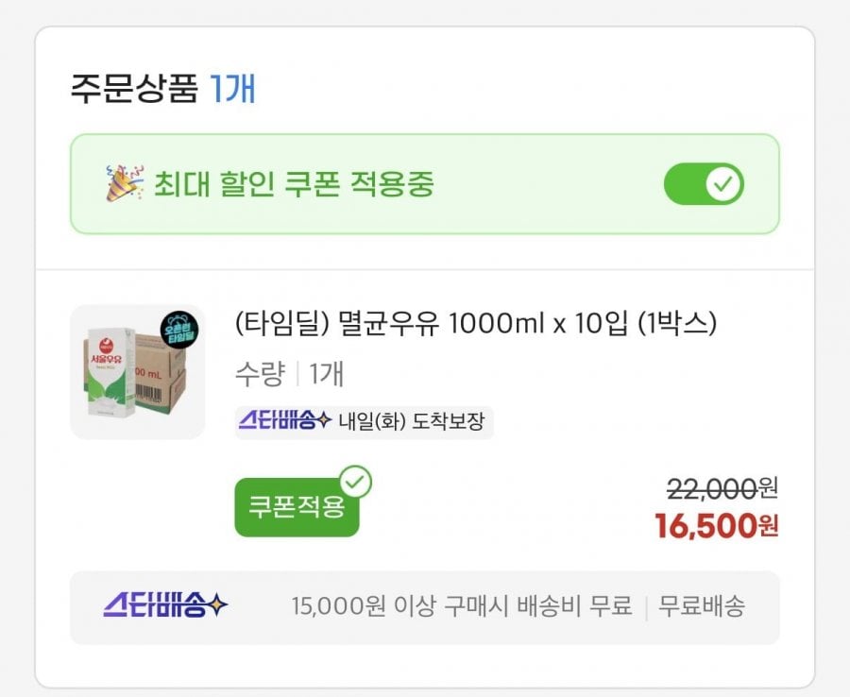This screenshot has height=697, width=850.
Task: Click the small 스타배송 logo beside 도착보장
Action: tap(283, 421)
